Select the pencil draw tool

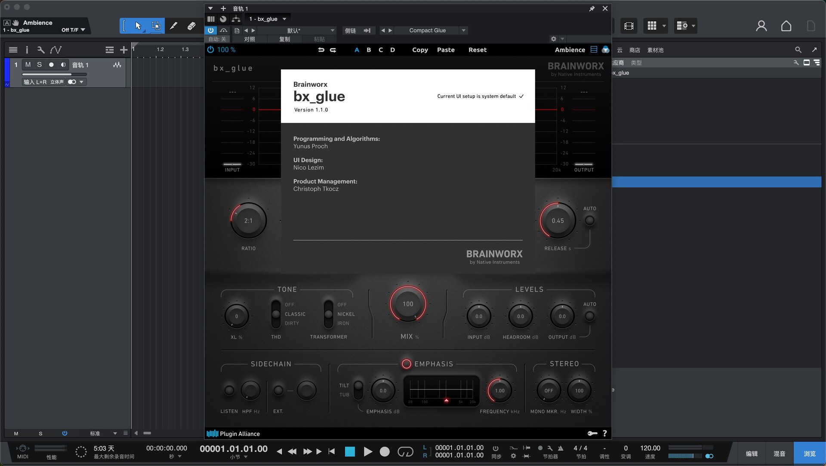[x=173, y=26]
